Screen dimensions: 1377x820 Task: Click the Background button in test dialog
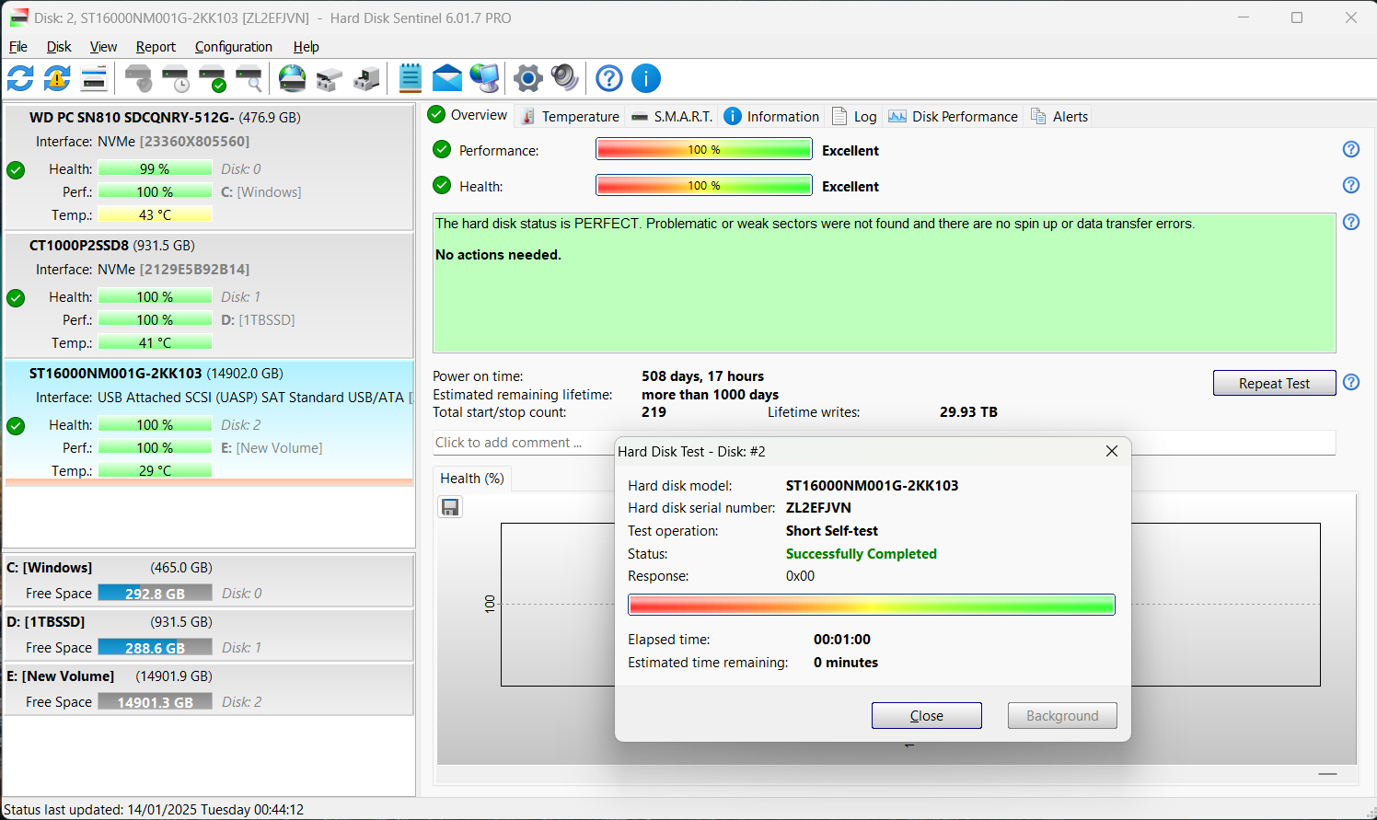1062,716
